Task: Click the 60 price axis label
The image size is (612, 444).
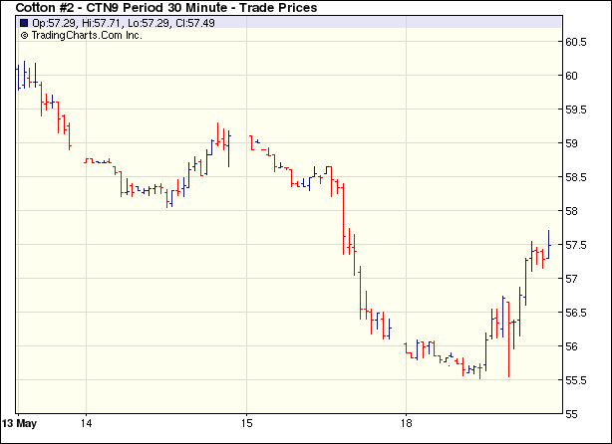Action: coord(573,76)
